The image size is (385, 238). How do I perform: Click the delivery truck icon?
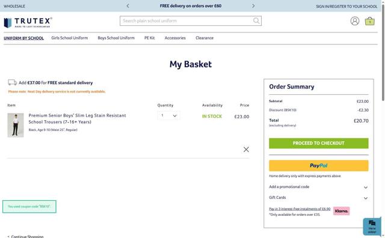(12, 82)
